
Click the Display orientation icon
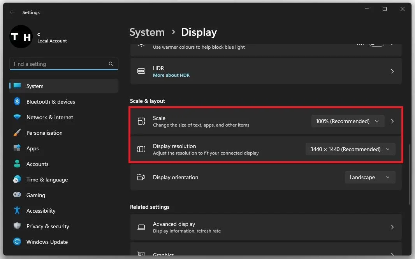[141, 177]
